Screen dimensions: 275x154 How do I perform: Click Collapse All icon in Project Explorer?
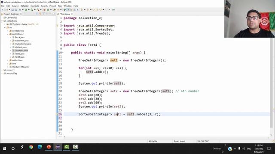tap(37, 14)
